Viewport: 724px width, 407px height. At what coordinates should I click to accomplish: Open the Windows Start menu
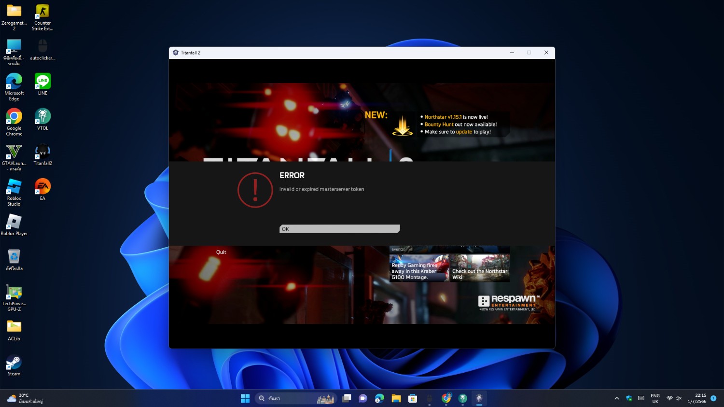(x=245, y=398)
